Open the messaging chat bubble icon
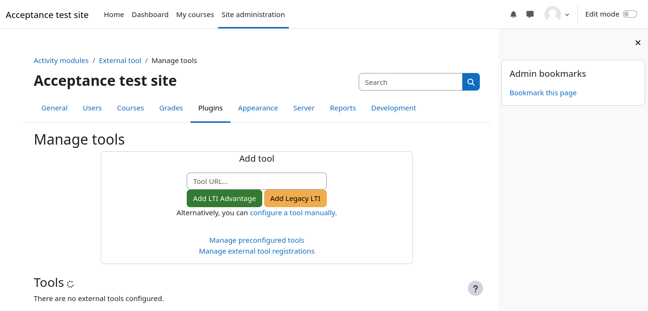This screenshot has width=648, height=311. 530,14
